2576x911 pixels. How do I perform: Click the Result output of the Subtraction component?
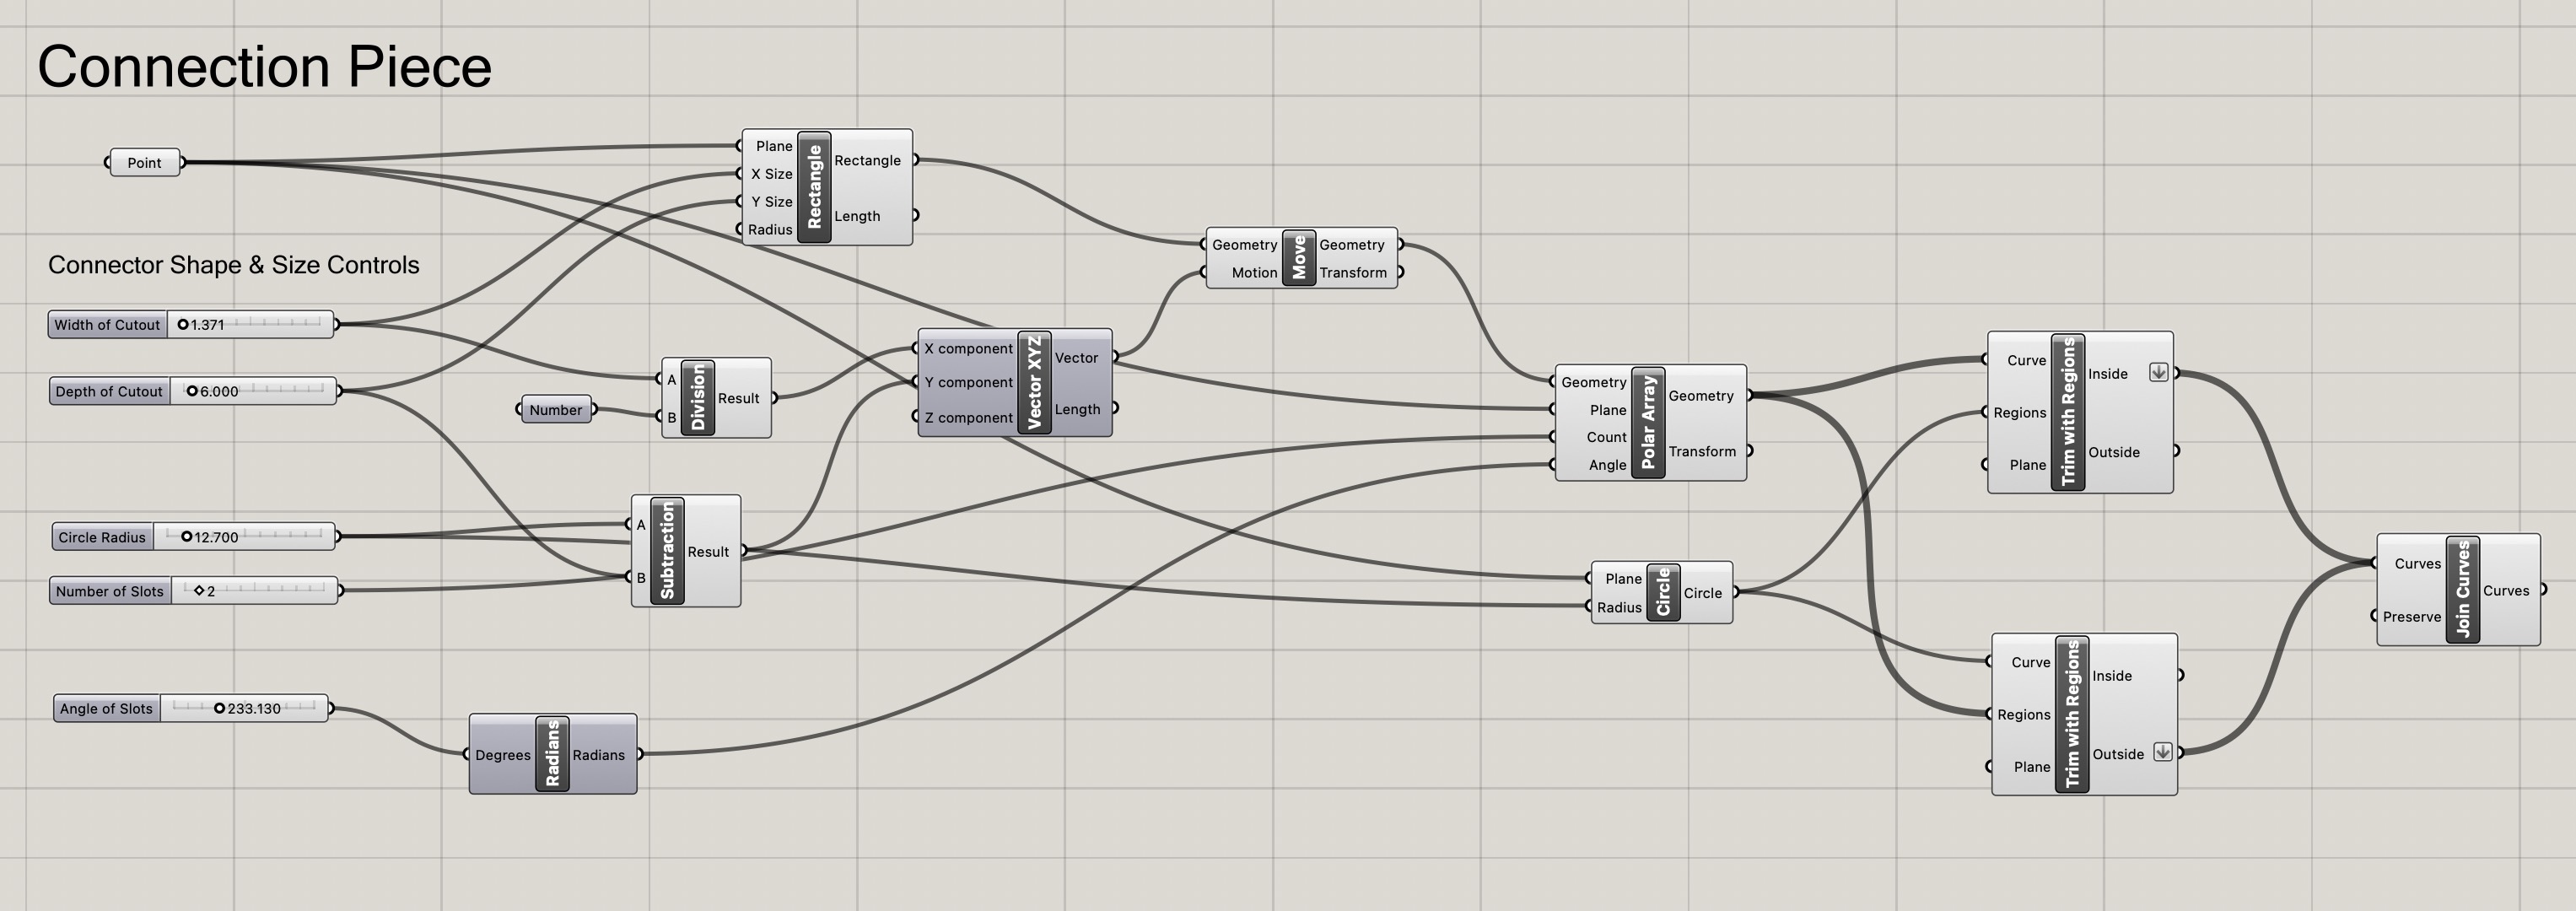coord(708,552)
